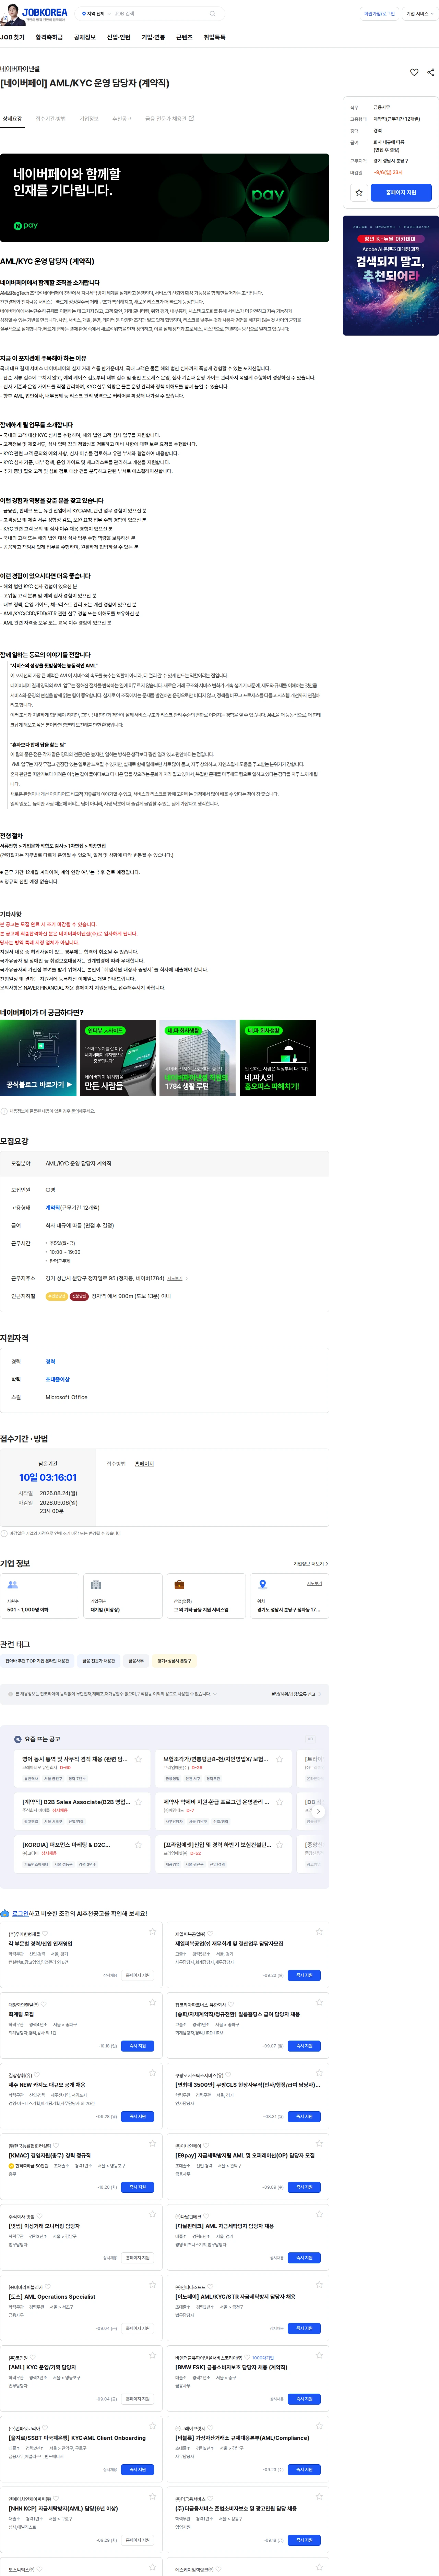Viewport: 439px width, 2576px height.
Task: Click the 금융사무 tag
Action: tap(136, 1661)
